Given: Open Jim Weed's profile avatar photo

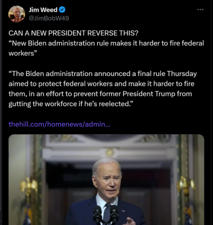Looking at the screenshot, I should [17, 14].
